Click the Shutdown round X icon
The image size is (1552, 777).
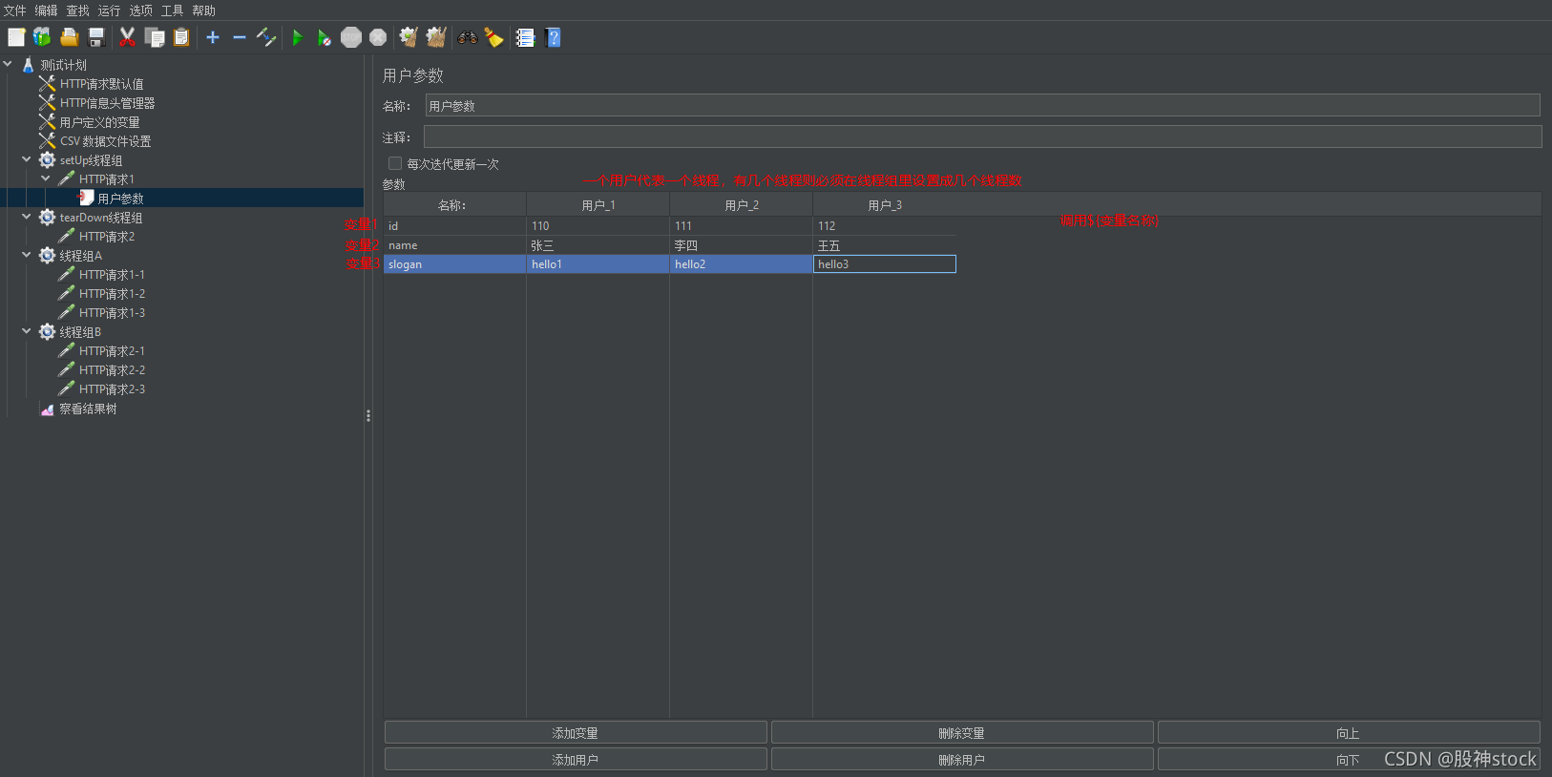378,37
